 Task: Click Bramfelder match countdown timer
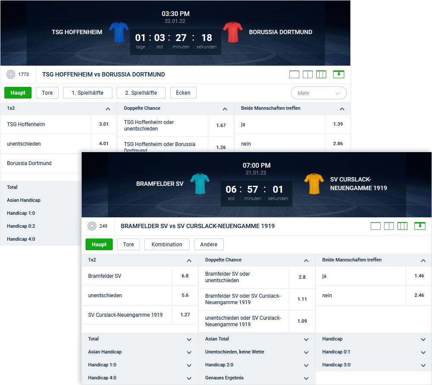coord(257,193)
